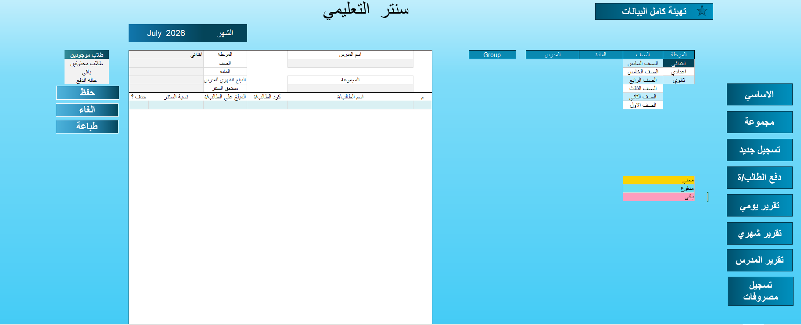Click the المرحلة value cell showing ابتدائي
The height and width of the screenshot is (325, 801).
[x=166, y=54]
